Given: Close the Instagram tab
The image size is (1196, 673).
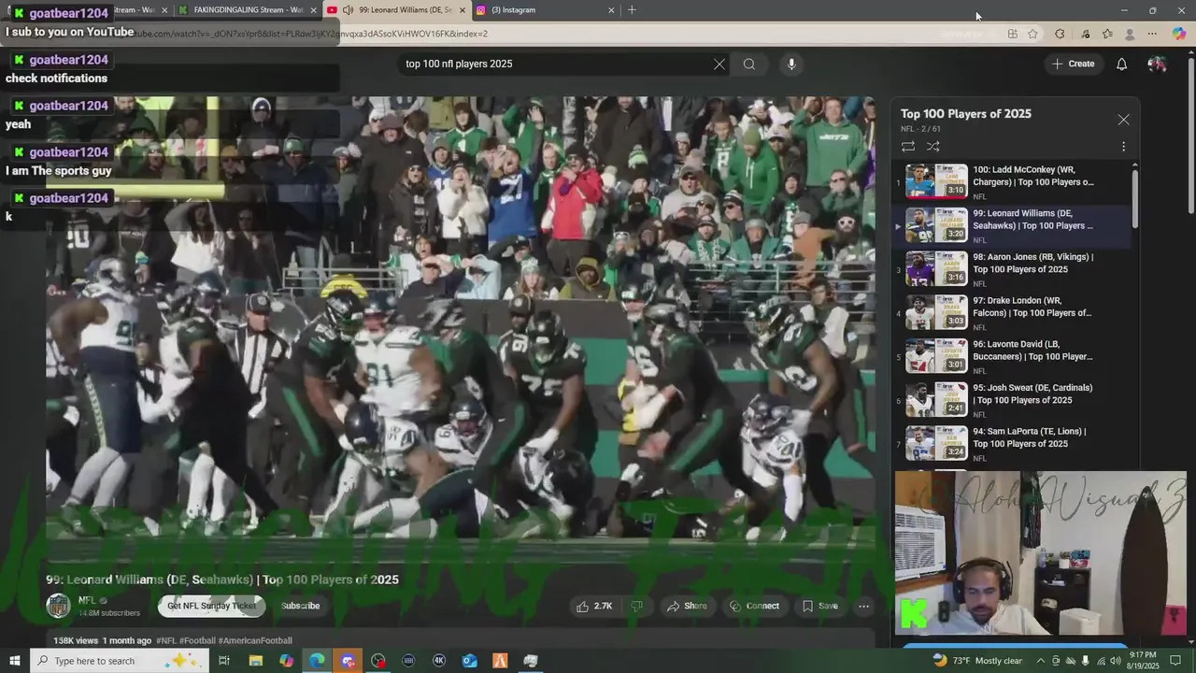Looking at the screenshot, I should click(x=612, y=10).
